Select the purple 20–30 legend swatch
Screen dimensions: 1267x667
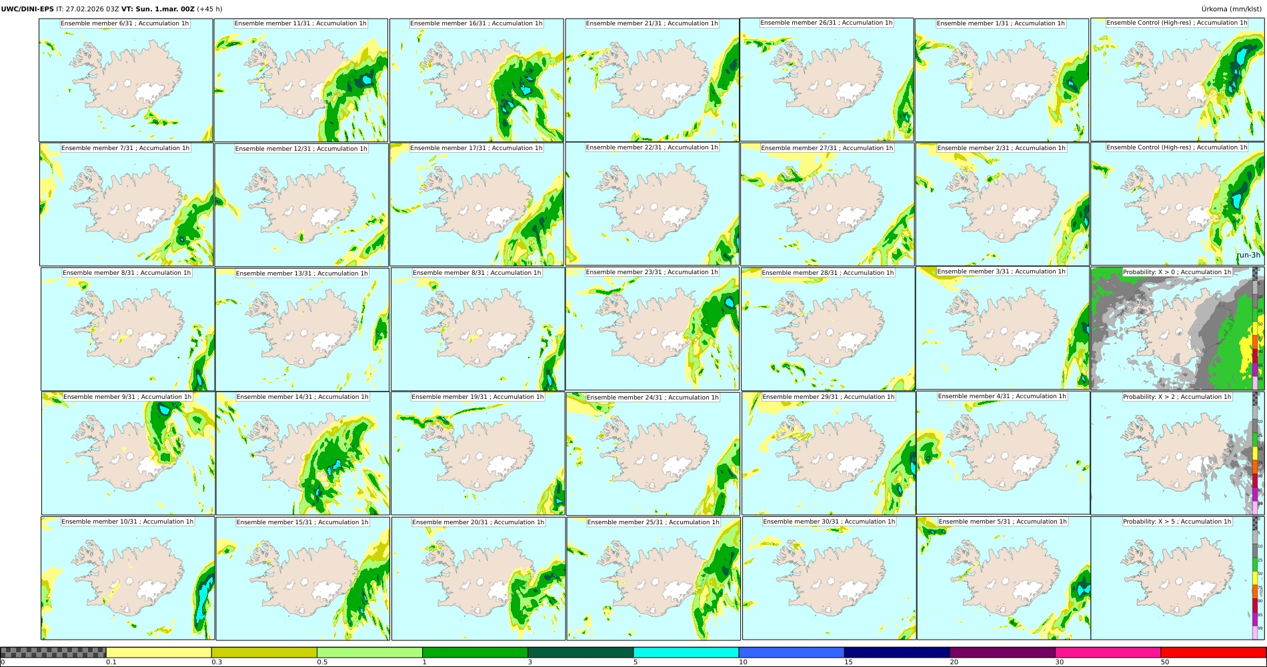pyautogui.click(x=1002, y=652)
